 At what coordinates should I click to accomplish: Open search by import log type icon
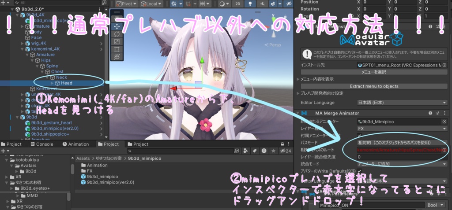(x=264, y=151)
